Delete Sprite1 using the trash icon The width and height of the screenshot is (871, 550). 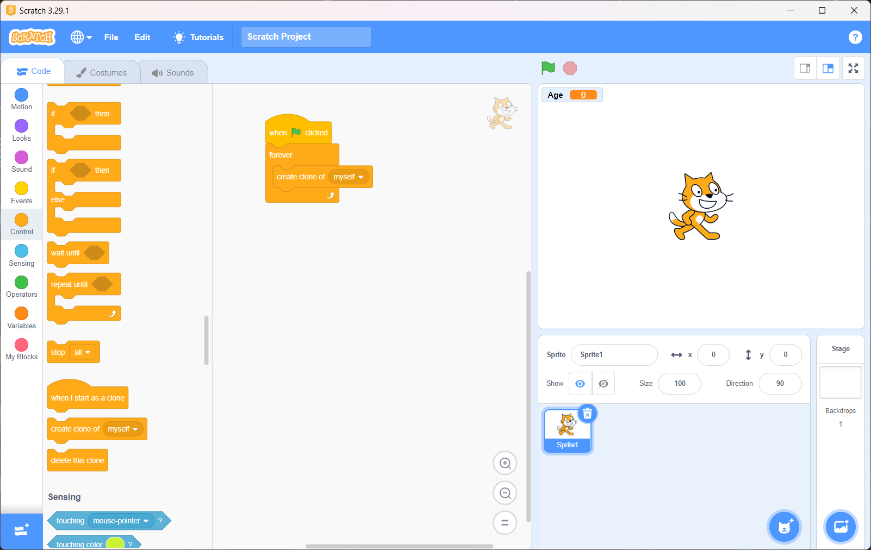tap(587, 414)
